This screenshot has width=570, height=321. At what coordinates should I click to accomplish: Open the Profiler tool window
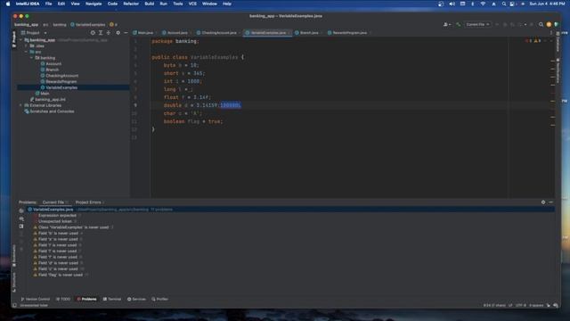[160, 299]
